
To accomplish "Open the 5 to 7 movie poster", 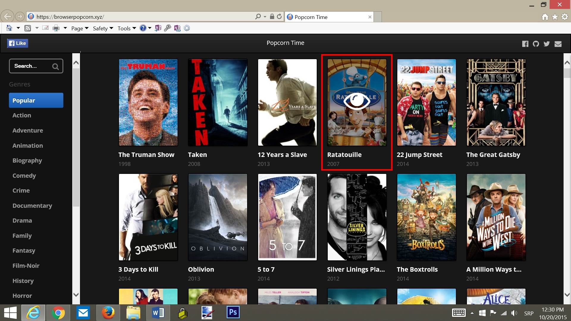I will pyautogui.click(x=287, y=217).
